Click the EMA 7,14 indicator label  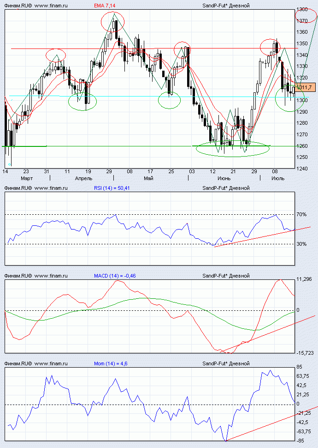click(105, 6)
